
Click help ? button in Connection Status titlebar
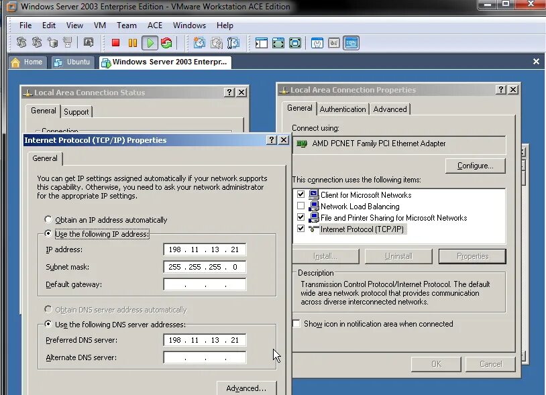229,93
